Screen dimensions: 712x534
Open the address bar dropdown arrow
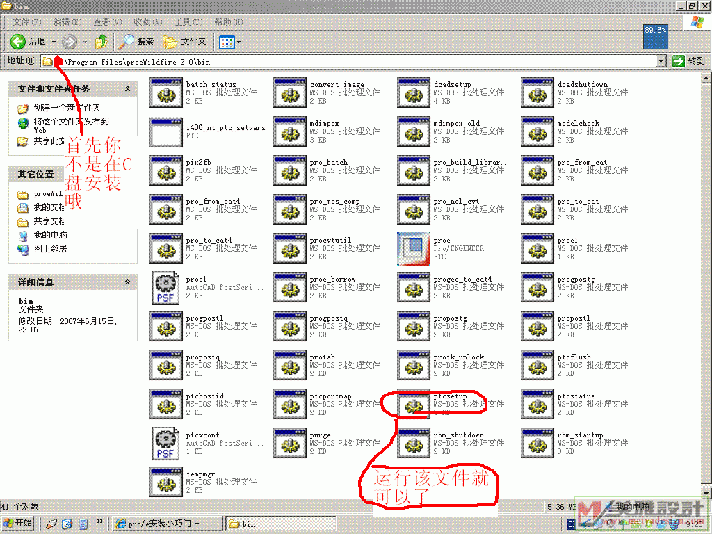click(661, 61)
